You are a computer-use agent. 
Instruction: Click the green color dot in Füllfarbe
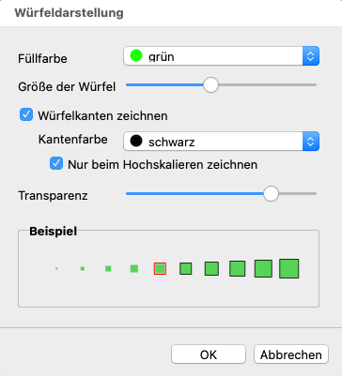tap(136, 56)
